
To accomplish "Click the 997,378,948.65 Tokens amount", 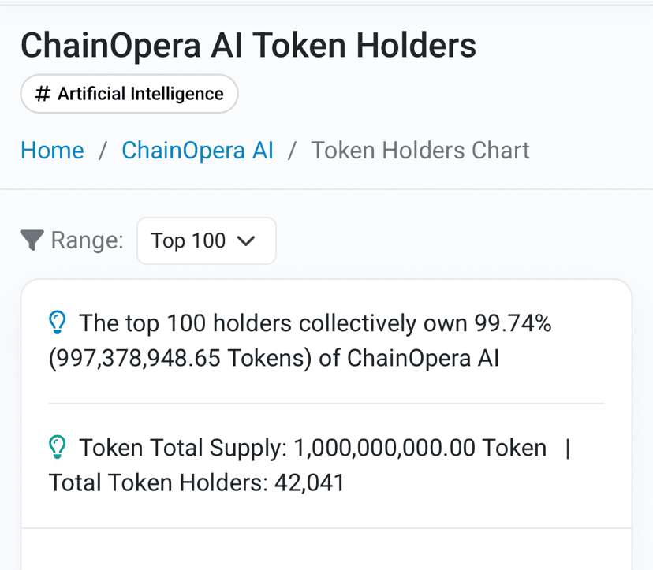I will [181, 358].
